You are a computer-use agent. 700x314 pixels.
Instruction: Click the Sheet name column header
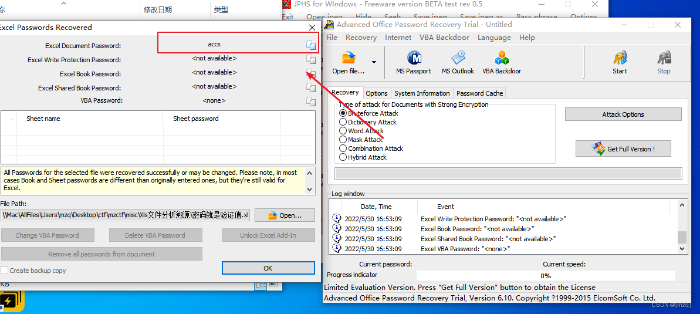click(x=90, y=119)
